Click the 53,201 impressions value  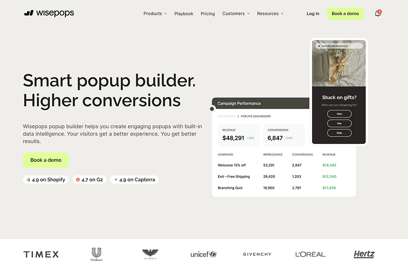[269, 165]
